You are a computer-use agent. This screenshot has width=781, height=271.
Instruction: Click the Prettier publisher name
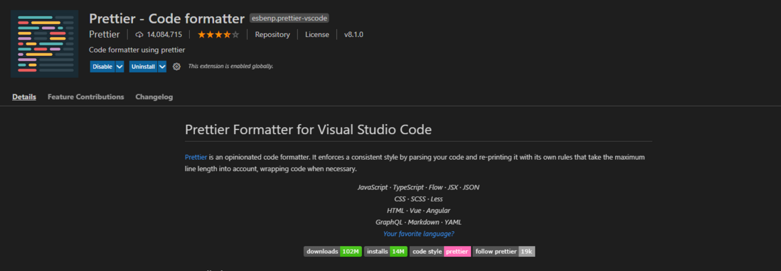click(104, 35)
